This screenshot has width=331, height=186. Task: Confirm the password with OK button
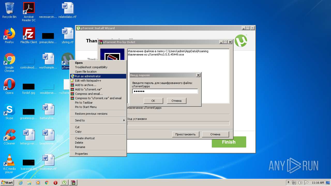coord(153,101)
